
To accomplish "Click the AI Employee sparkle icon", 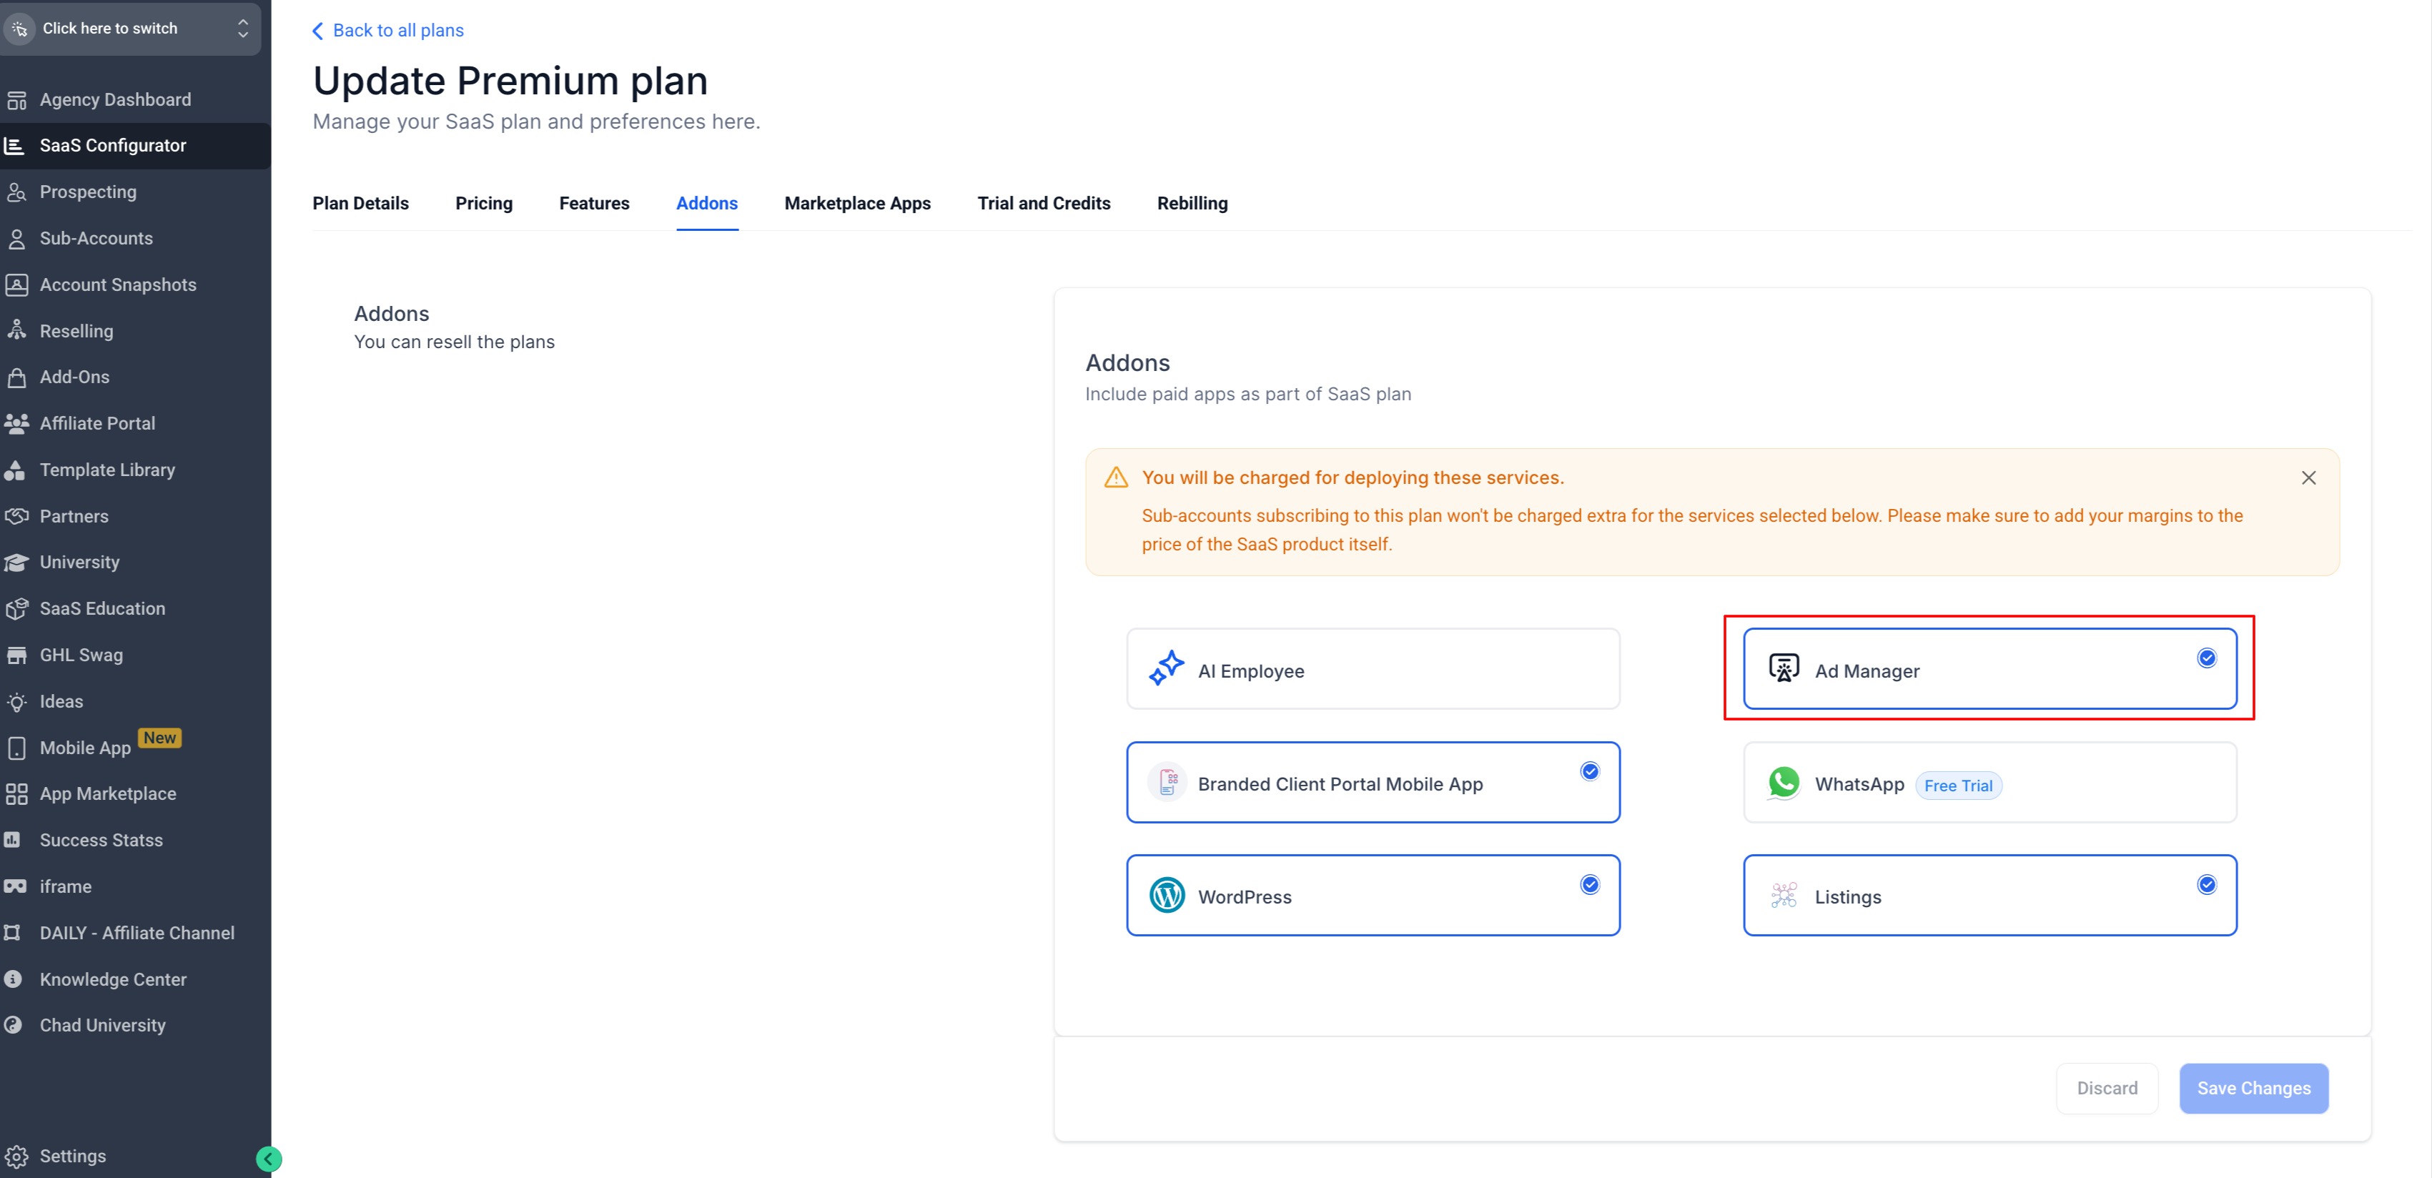I will pyautogui.click(x=1166, y=668).
